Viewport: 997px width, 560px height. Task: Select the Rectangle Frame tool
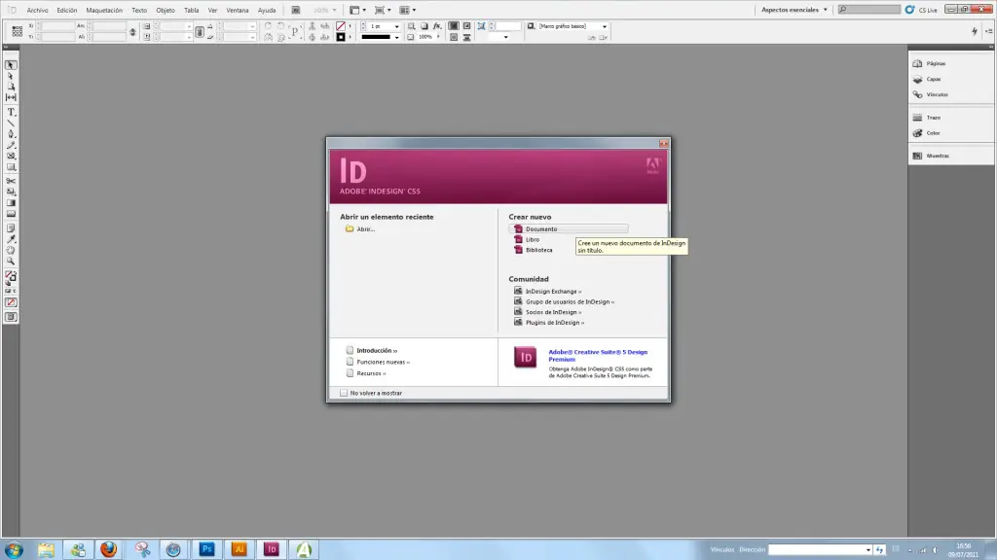11,157
